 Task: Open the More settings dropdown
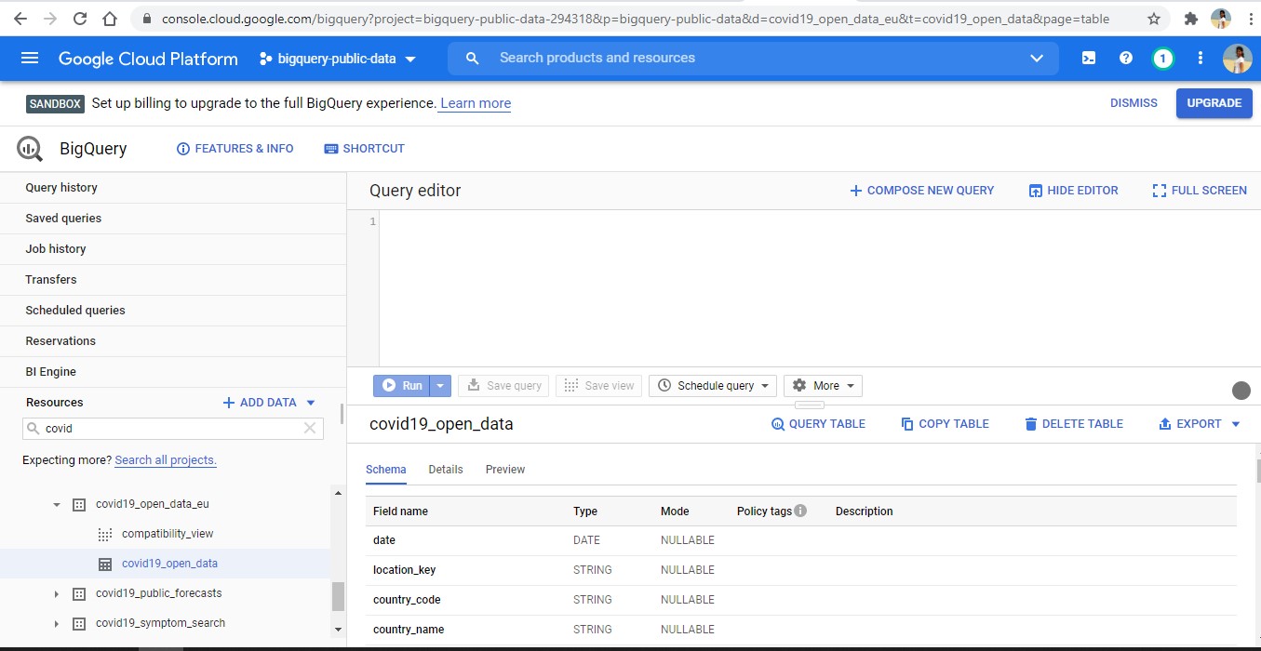(x=823, y=386)
